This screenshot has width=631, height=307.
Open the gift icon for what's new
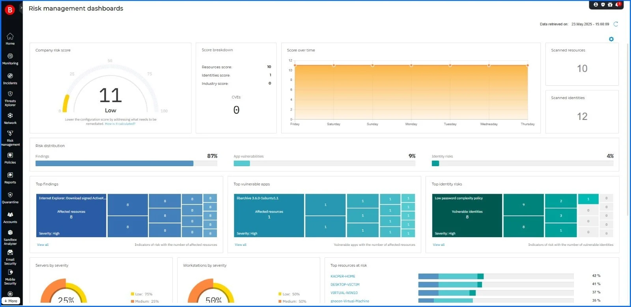[x=610, y=5]
